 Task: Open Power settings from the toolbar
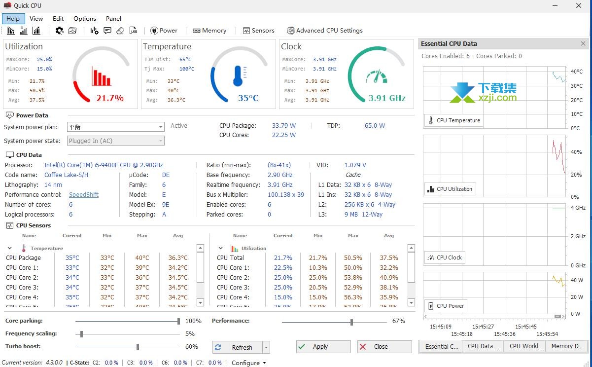click(164, 31)
